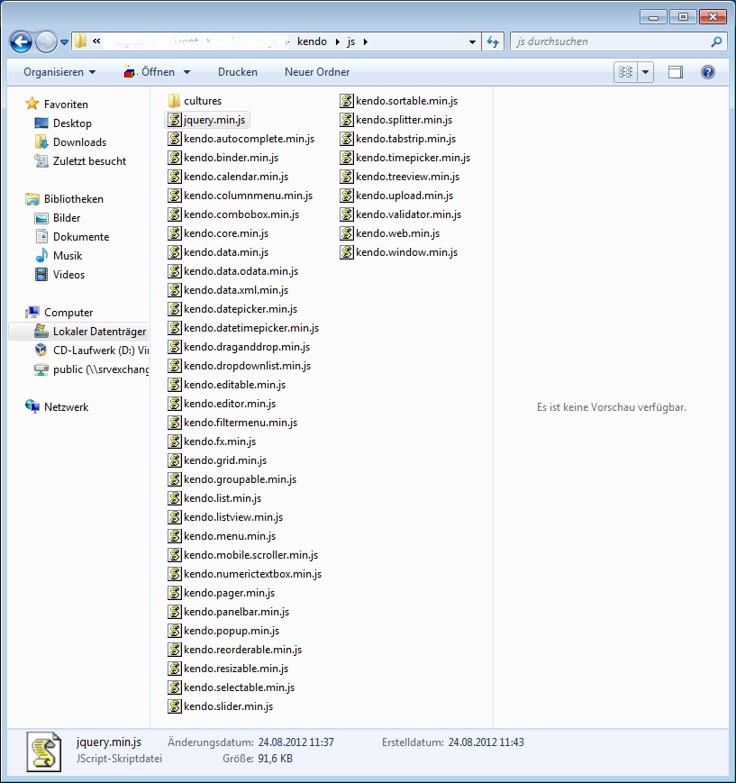The image size is (736, 783).
Task: Create a folder with Neuer Ordner
Action: pos(317,72)
